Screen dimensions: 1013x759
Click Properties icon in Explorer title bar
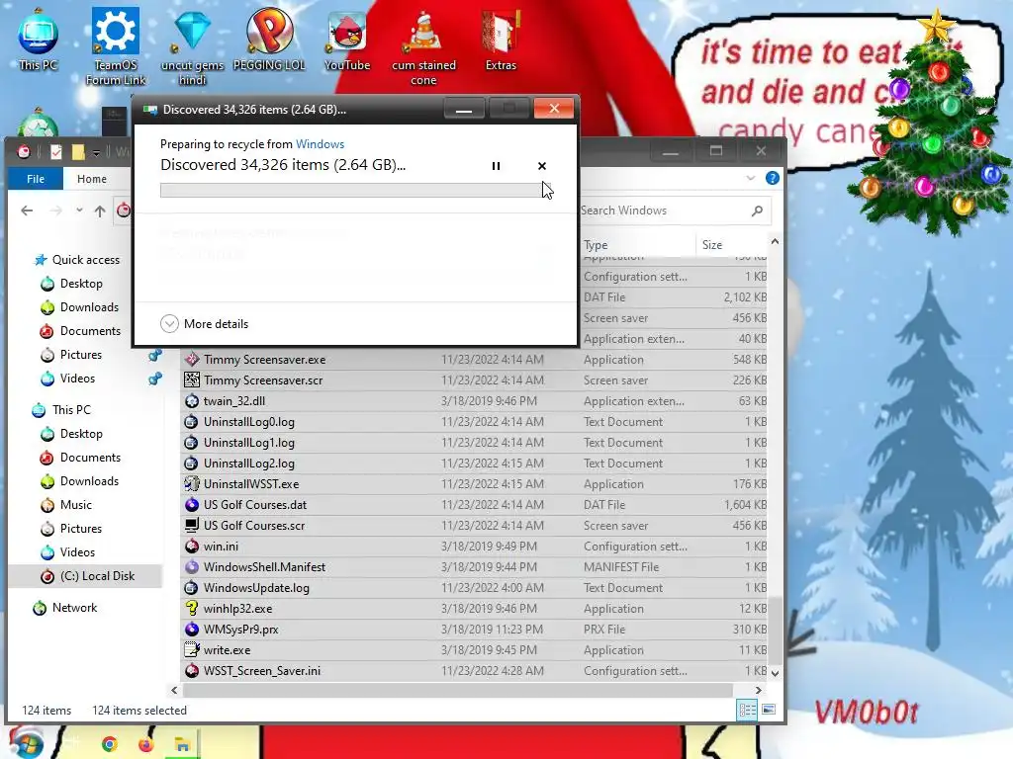coord(56,151)
